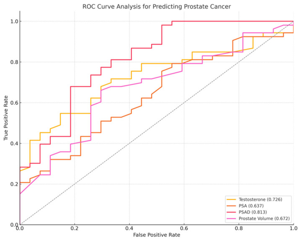The height and width of the screenshot is (241, 300).
Task: Click the yellow Testosterone legend line swatch
Action: point(231,199)
